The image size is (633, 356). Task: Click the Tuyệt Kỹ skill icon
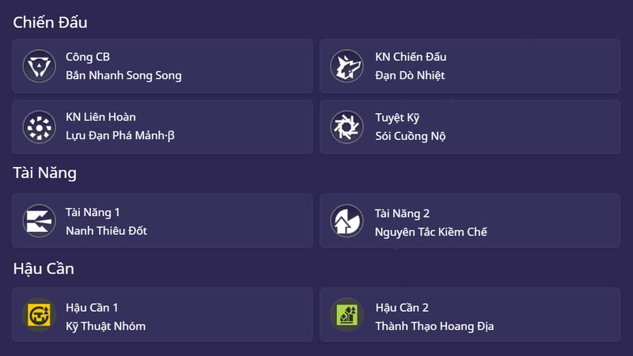pos(346,127)
